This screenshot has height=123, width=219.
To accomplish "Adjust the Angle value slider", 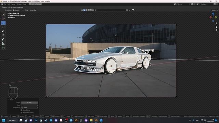I will 29,102.
